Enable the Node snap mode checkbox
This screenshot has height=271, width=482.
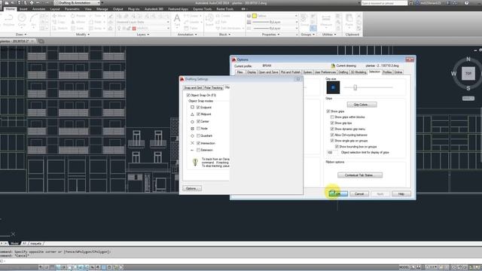[199, 129]
